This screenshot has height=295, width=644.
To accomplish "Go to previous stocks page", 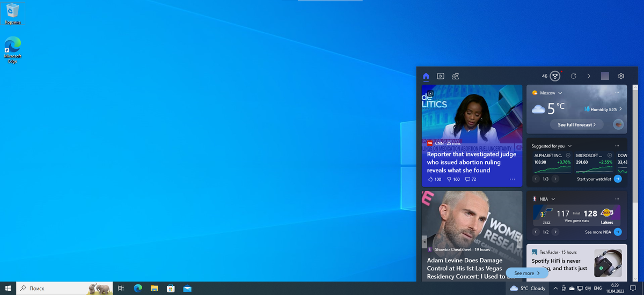I will click(536, 179).
